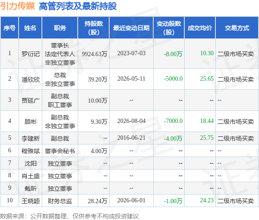Click the name 沈阳

(x=31, y=163)
